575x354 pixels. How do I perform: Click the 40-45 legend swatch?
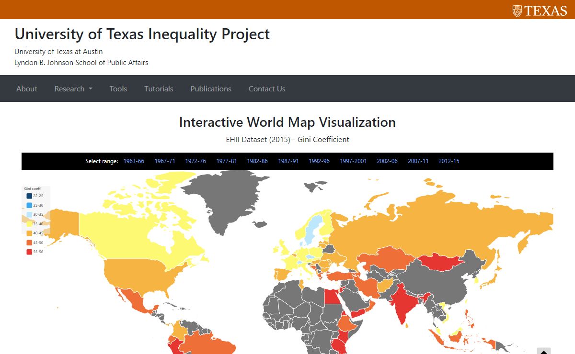coord(29,233)
